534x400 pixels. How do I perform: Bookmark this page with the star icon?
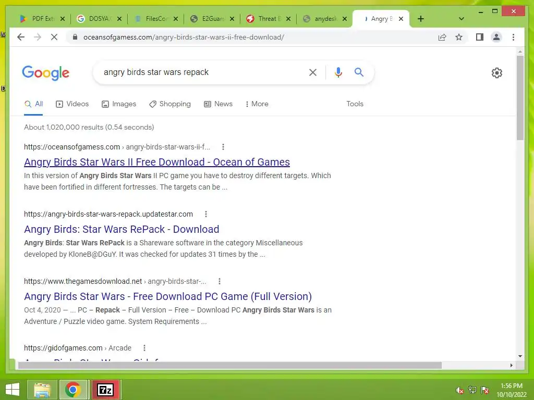tap(459, 37)
